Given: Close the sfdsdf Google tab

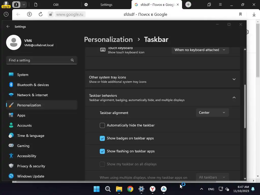Looking at the screenshot, I should point(178,5).
